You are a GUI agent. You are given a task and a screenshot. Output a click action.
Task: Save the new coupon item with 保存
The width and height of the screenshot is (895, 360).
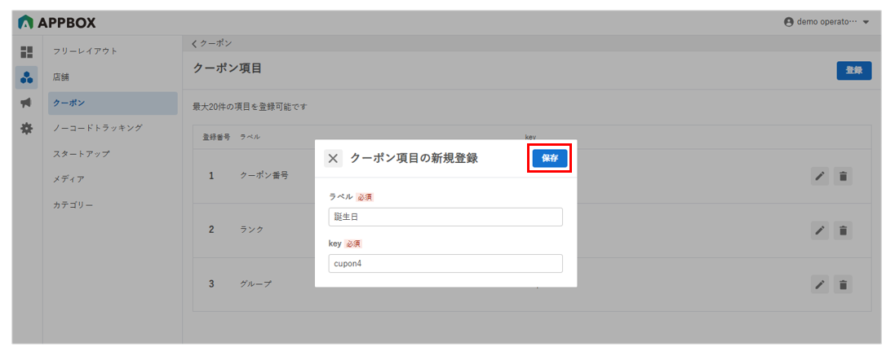pyautogui.click(x=550, y=158)
